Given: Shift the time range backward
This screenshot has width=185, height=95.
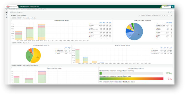Looking at the screenshot, I should pyautogui.click(x=139, y=15).
